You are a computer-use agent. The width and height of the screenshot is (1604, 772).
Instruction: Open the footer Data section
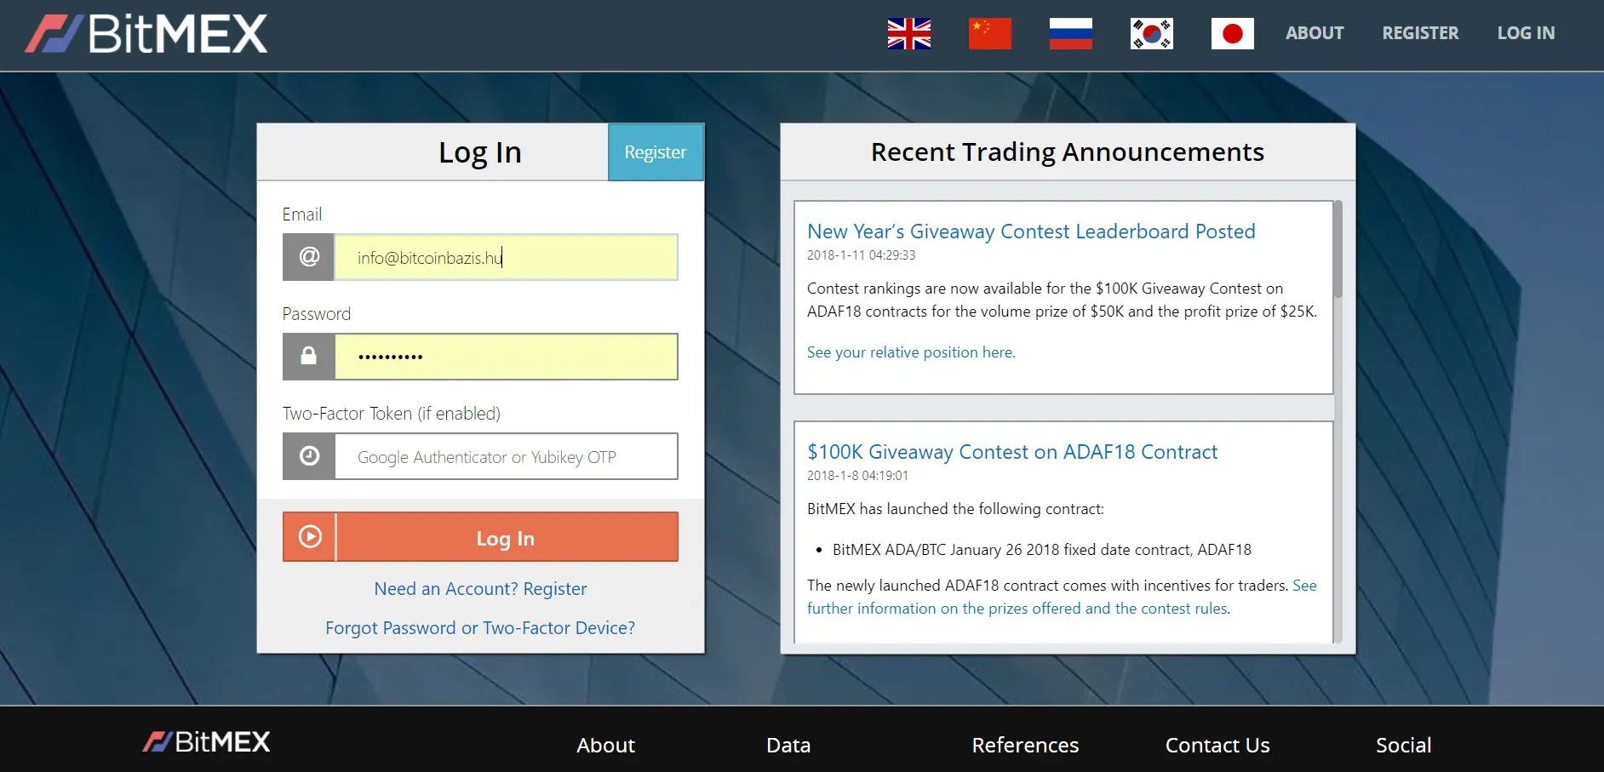click(x=788, y=746)
